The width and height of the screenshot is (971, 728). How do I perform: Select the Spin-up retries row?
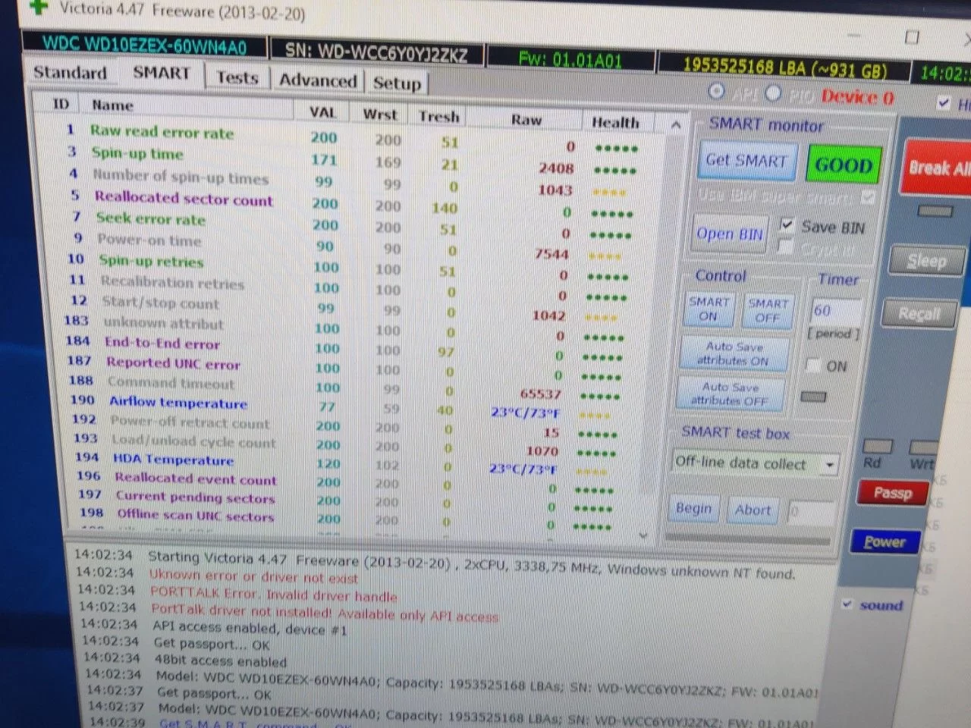click(x=353, y=267)
